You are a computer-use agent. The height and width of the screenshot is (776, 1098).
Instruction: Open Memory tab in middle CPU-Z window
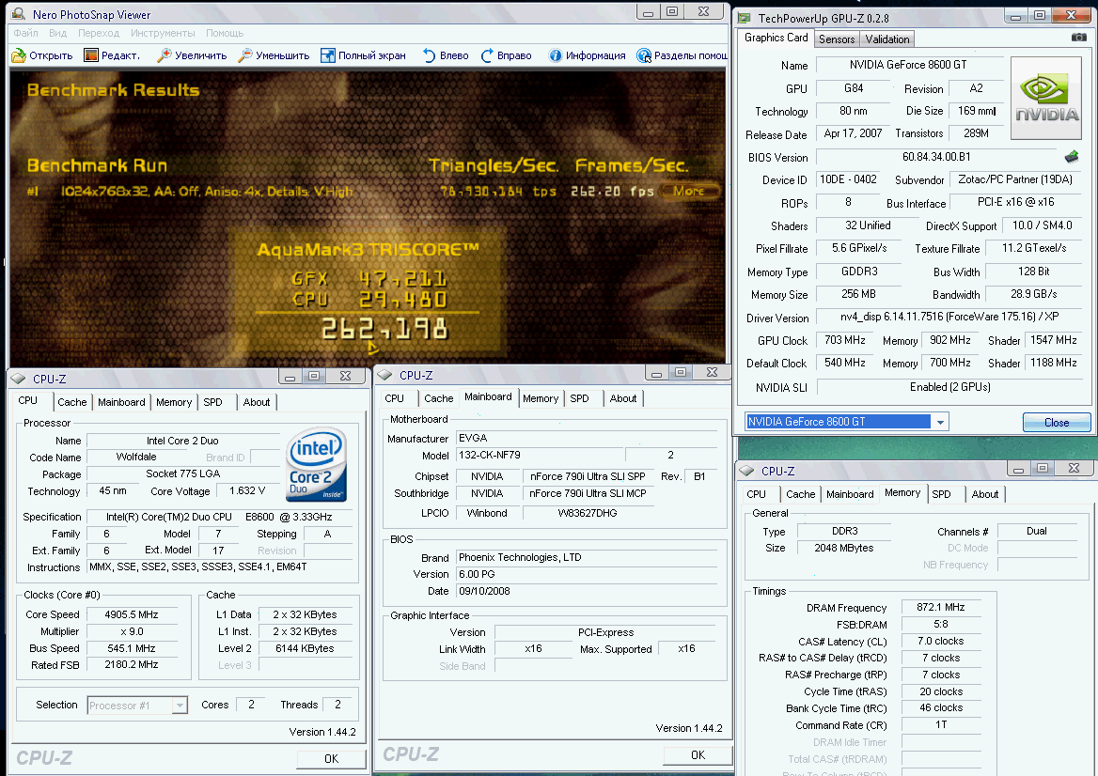point(541,398)
